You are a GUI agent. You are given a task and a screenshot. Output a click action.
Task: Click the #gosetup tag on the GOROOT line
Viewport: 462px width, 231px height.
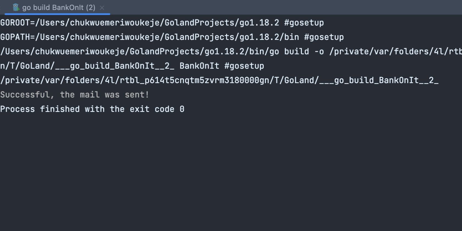(304, 23)
